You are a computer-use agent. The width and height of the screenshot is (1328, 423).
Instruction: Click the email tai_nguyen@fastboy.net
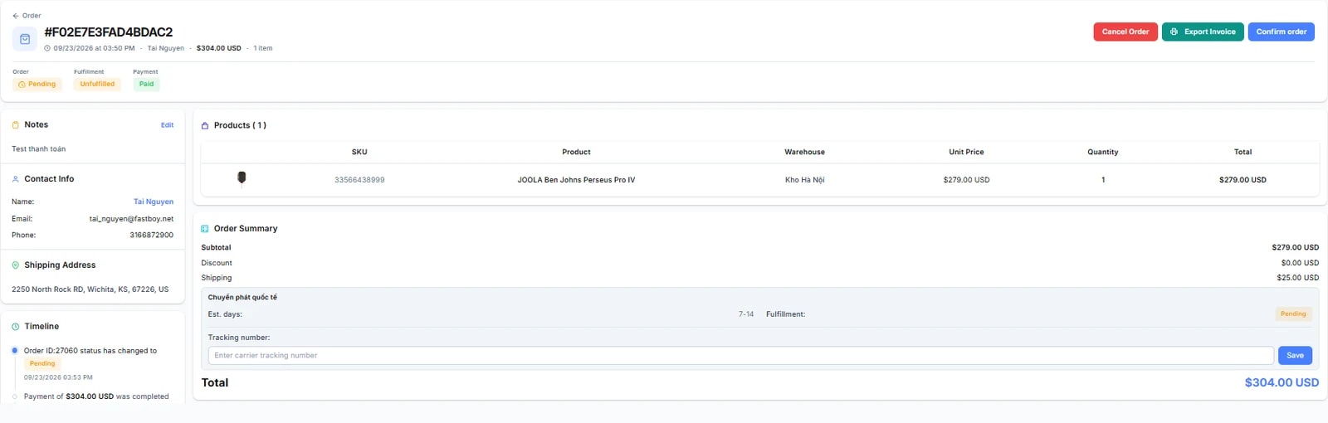point(131,219)
